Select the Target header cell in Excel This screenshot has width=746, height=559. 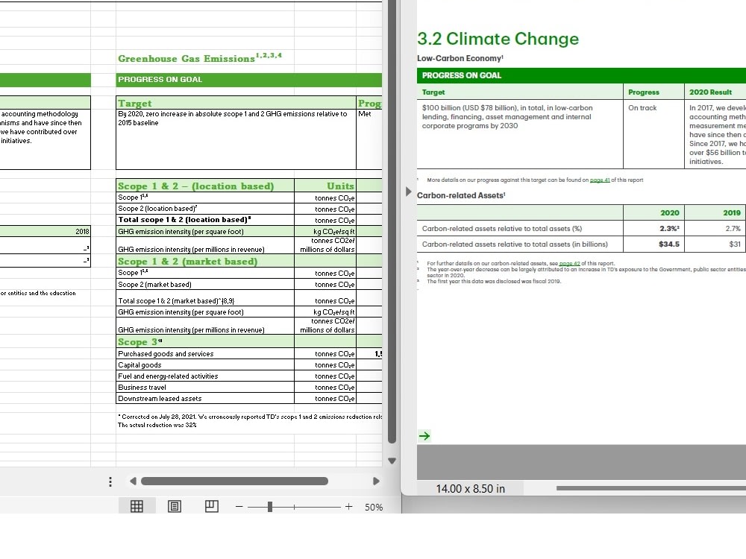click(x=236, y=103)
